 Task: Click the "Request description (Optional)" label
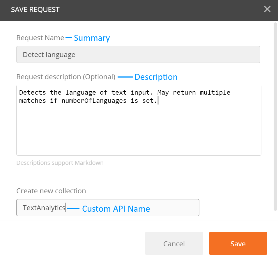[x=66, y=77]
